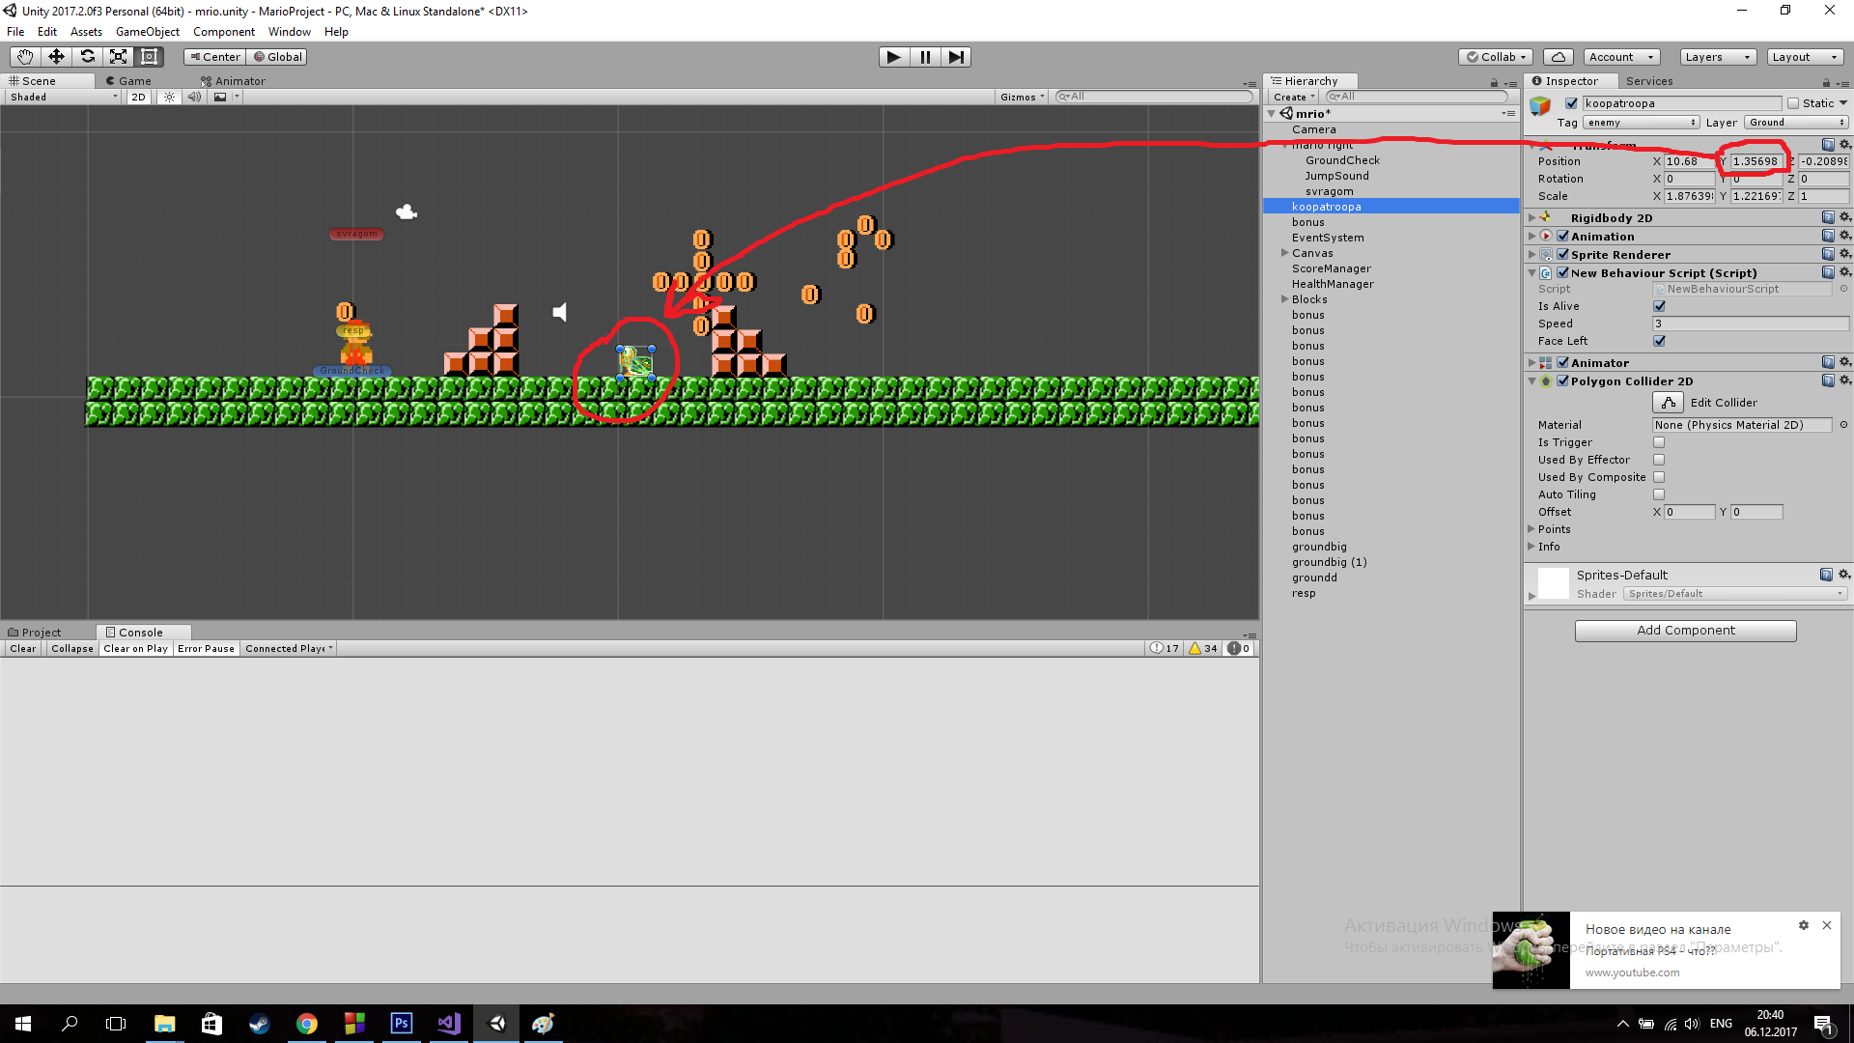Open the Layer dropdown showing Ground
Viewport: 1854px width, 1043px height.
pos(1796,123)
